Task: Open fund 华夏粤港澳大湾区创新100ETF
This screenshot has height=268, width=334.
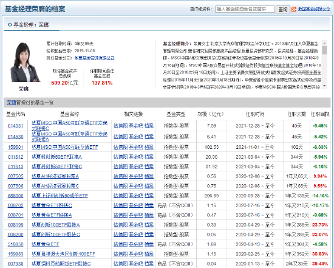Action: [63, 254]
